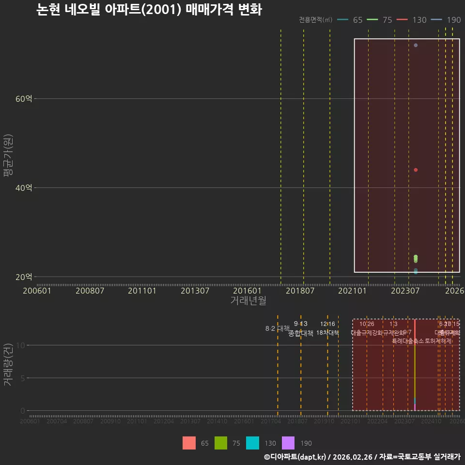This screenshot has height=465, width=465.
Task: Click 201910 on the volume chart x-axis
Action: (x=324, y=421)
